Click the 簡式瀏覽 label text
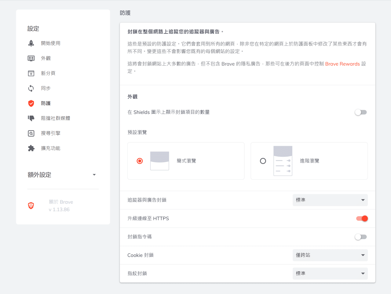This screenshot has height=294, width=391. (186, 161)
